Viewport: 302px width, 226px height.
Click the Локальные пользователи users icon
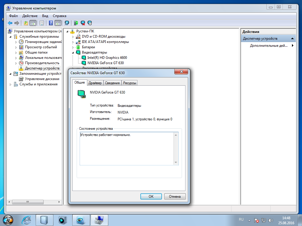(21, 58)
